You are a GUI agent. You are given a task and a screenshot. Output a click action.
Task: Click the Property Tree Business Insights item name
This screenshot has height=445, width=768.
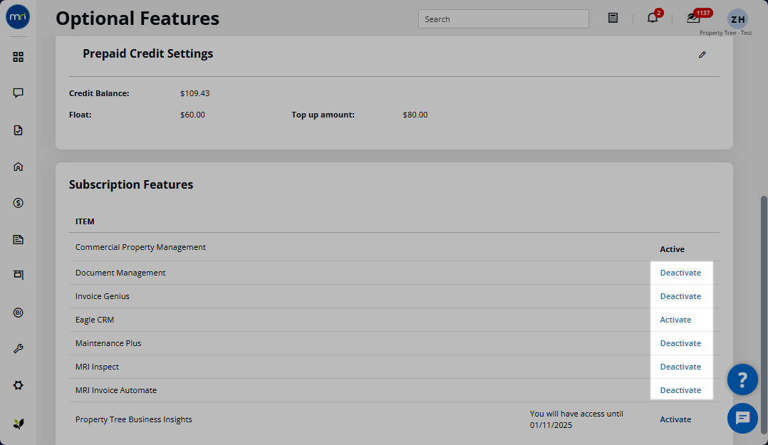[134, 419]
